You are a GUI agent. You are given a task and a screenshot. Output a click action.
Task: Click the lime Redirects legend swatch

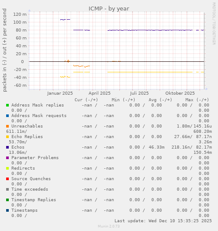pos(7,168)
